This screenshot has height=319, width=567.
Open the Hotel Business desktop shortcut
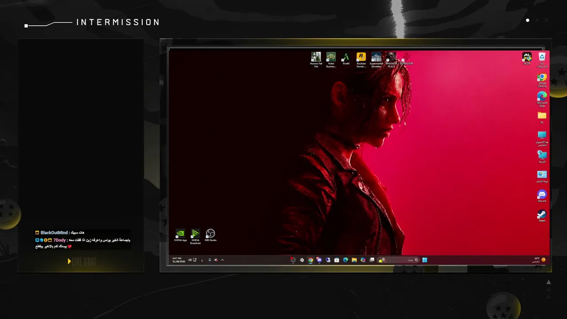click(x=331, y=60)
